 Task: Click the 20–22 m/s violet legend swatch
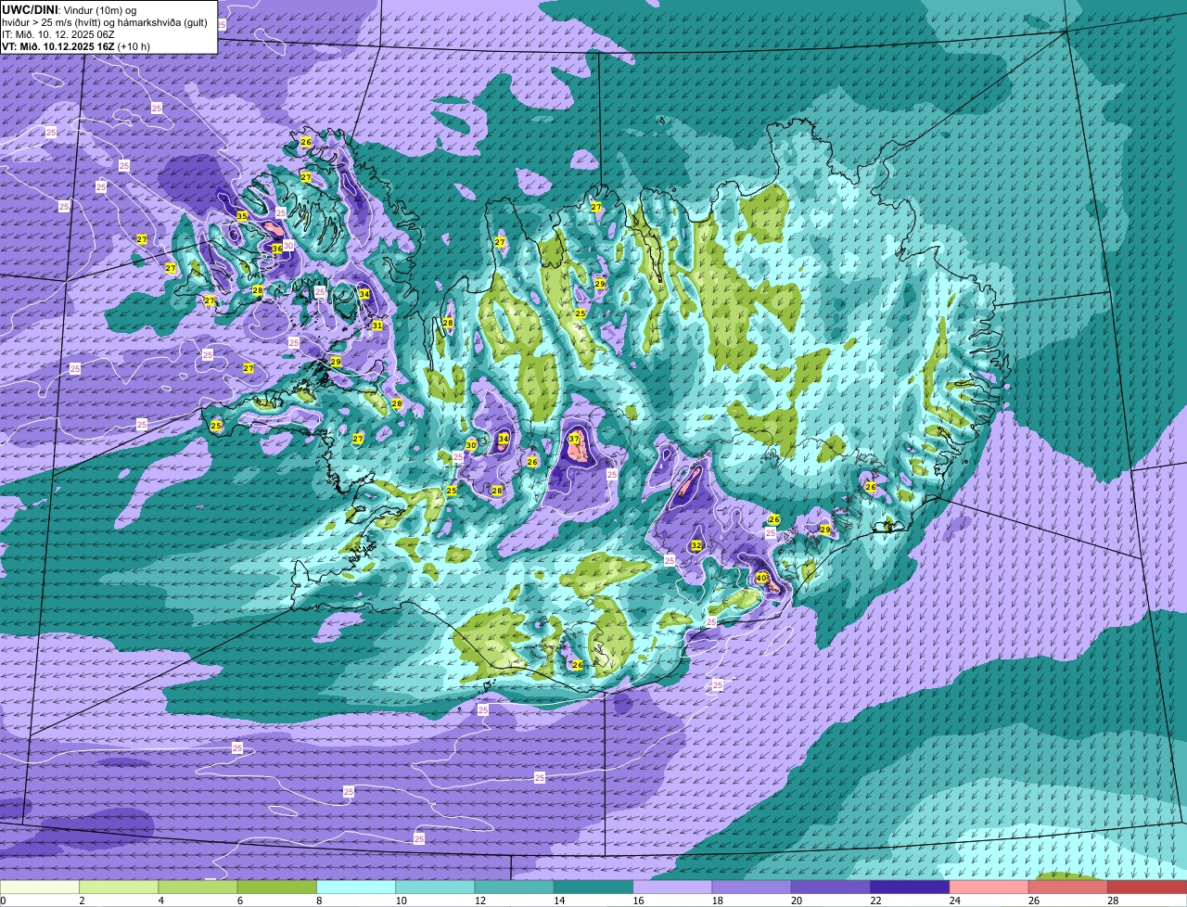pos(831,888)
